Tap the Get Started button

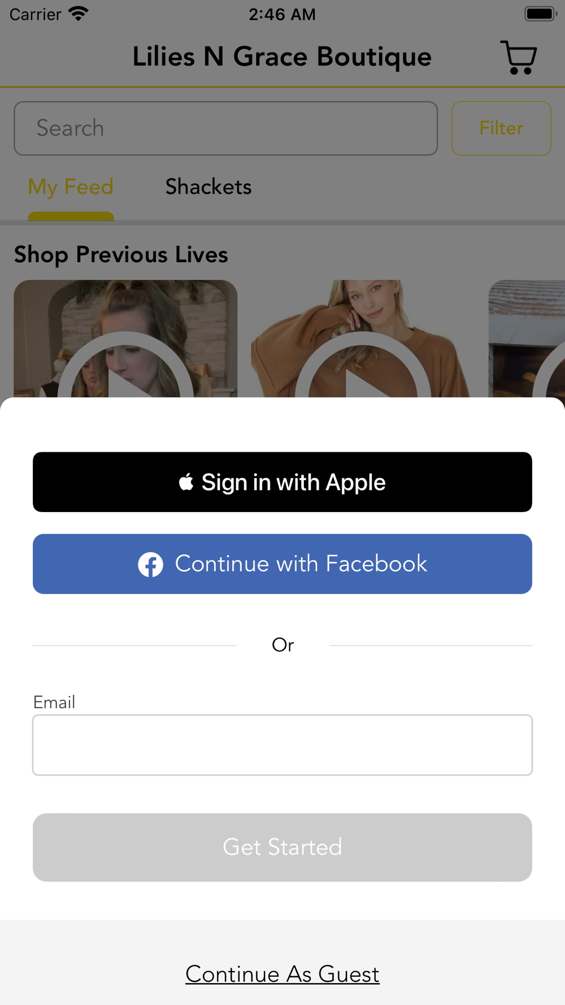(282, 847)
